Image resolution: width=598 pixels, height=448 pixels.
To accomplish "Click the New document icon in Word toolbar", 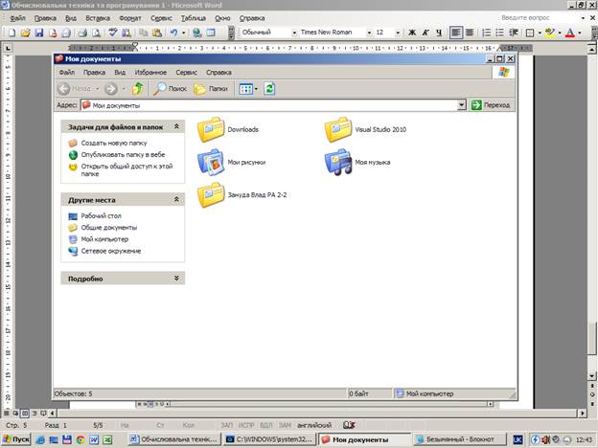I will coord(11,33).
